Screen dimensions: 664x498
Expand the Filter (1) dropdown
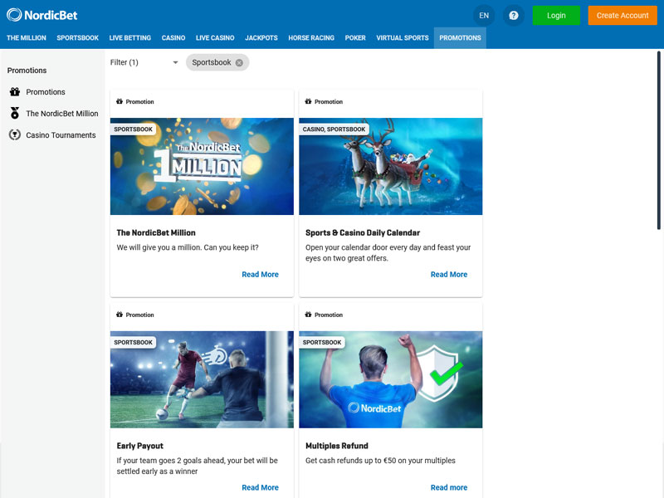[144, 63]
